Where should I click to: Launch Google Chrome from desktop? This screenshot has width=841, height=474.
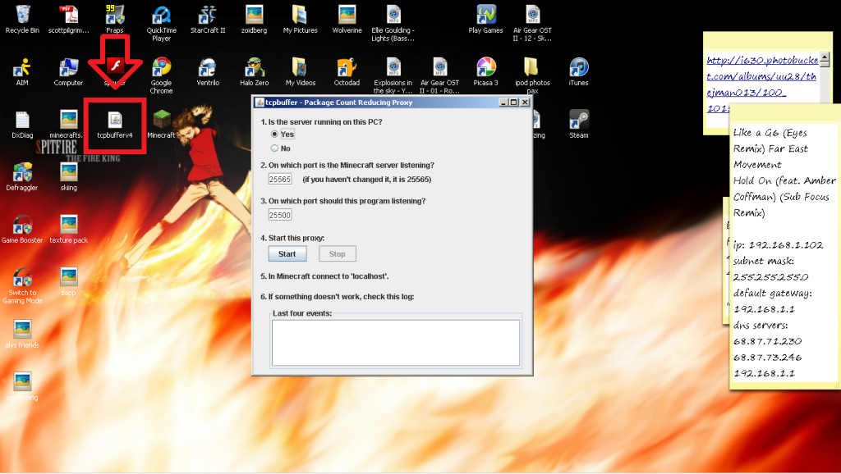tap(161, 68)
